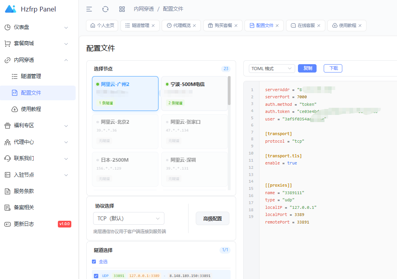
Task: Close the 购买套餐 tab
Action: [x=236, y=26]
